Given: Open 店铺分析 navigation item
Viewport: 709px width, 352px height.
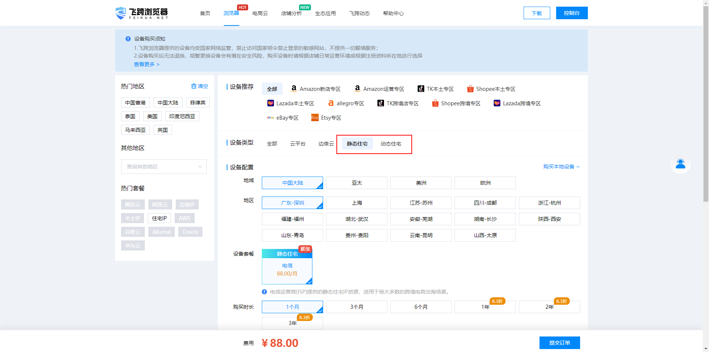Looking at the screenshot, I should pos(291,13).
